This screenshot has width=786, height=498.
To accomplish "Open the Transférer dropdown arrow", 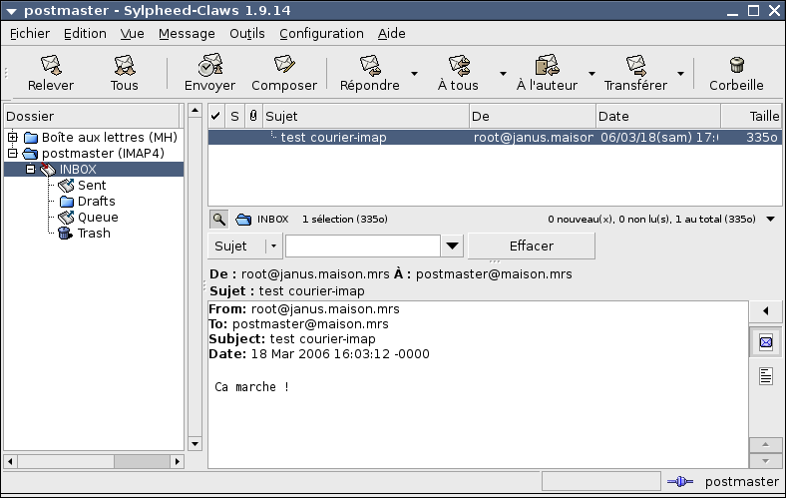I will (680, 74).
